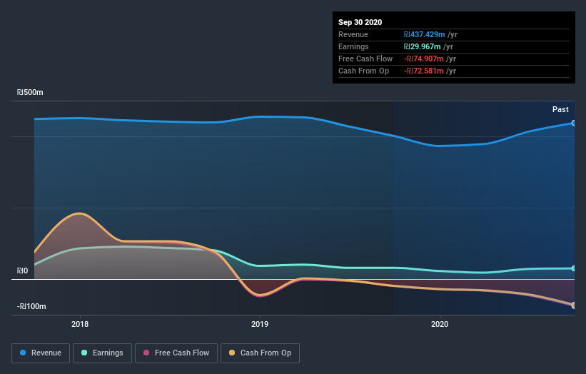This screenshot has width=586, height=374.
Task: Click the Past label in the chart
Action: coord(560,109)
